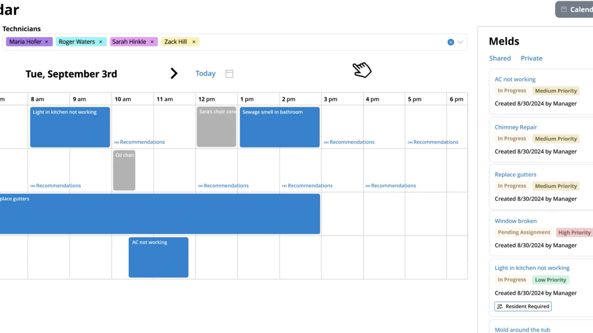Select the Replace gutters event block
This screenshot has width=593, height=333.
[154, 214]
